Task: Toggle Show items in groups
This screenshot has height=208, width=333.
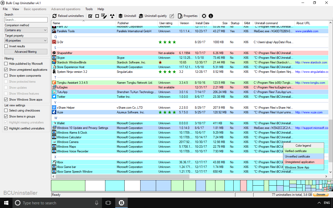Action: click(6, 116)
